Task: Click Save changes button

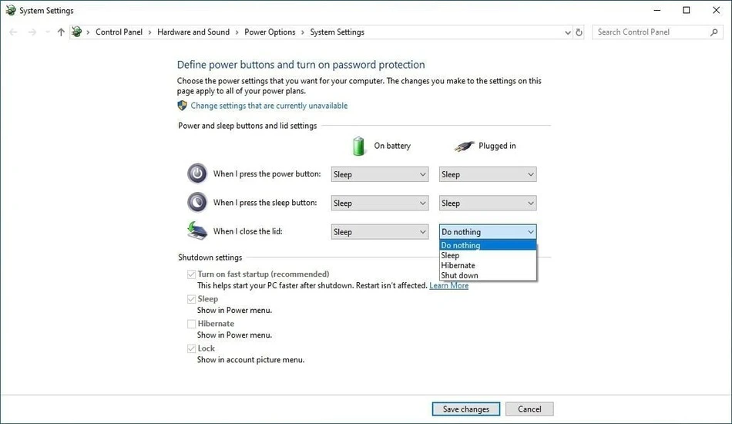Action: 466,409
